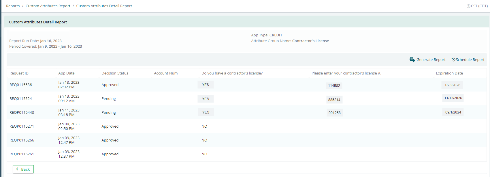Click the YES value for REQ0115536
The width and height of the screenshot is (490, 177).
pyautogui.click(x=206, y=85)
